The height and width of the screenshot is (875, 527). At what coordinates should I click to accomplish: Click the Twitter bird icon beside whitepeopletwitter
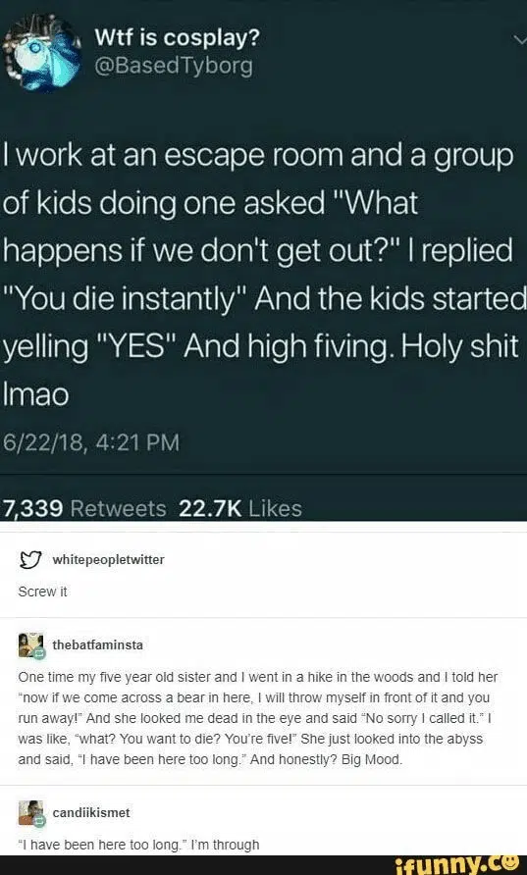click(29, 560)
